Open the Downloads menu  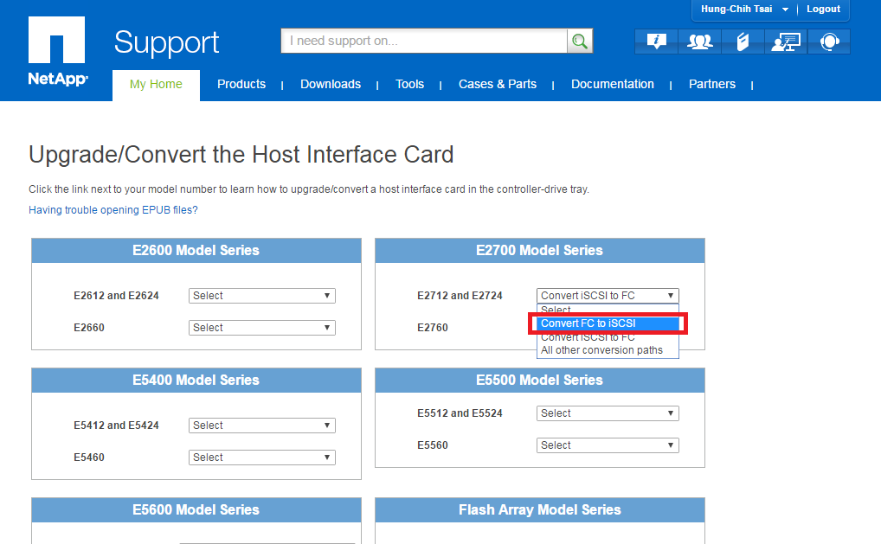(x=331, y=84)
